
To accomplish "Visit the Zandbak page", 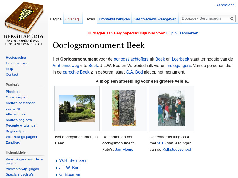I will [x=12, y=142].
